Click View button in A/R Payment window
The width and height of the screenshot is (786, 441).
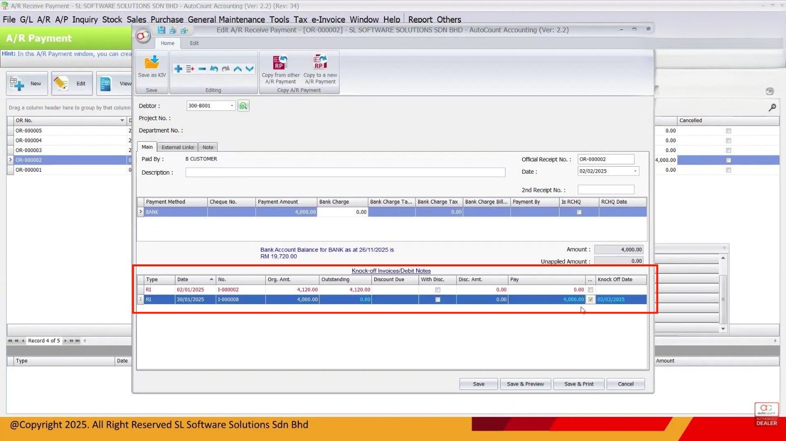pos(115,83)
